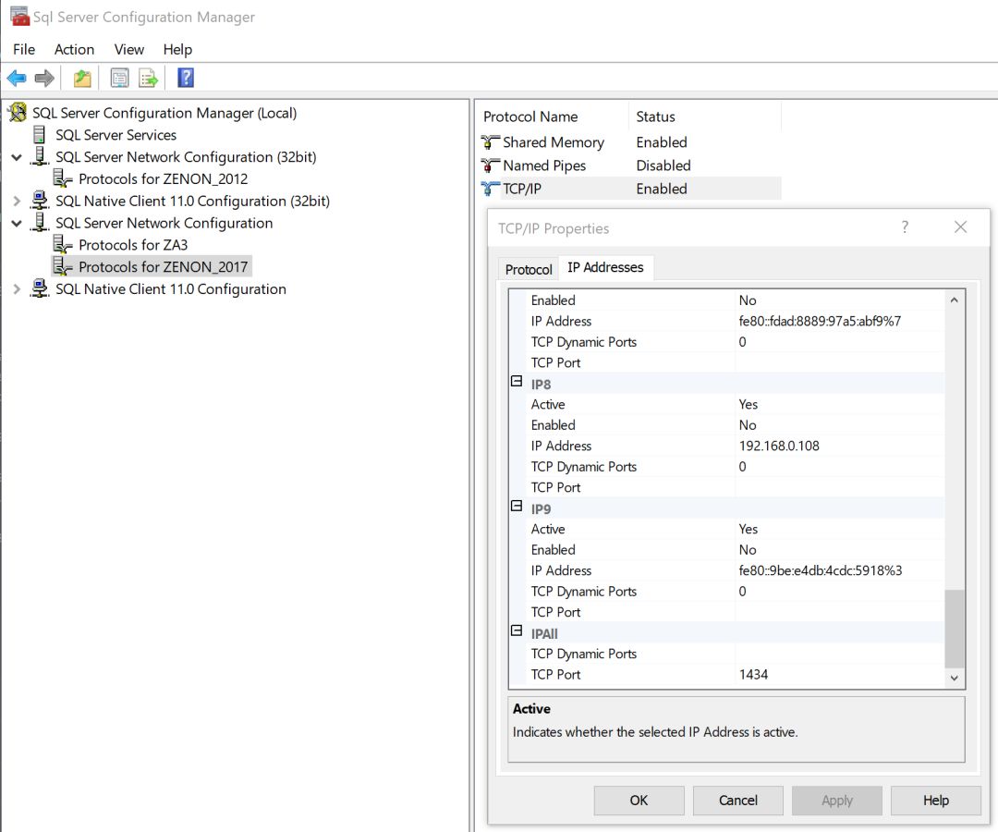Click the Protocols for ZENON_2017 icon
This screenshot has height=832, width=998.
pos(63,266)
